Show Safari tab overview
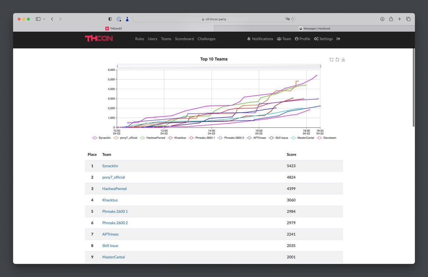Screen dimensions: 428x277 [408, 19]
